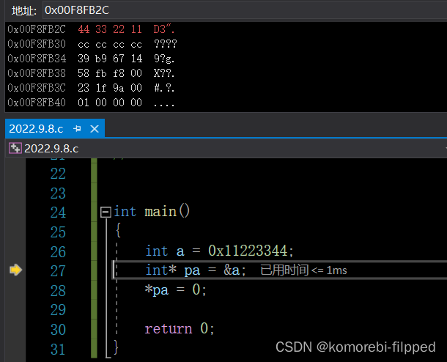Viewport: 447px width, 362px height.
Task: Click the red bytes 44 33 22 11
Action: pyautogui.click(x=110, y=29)
